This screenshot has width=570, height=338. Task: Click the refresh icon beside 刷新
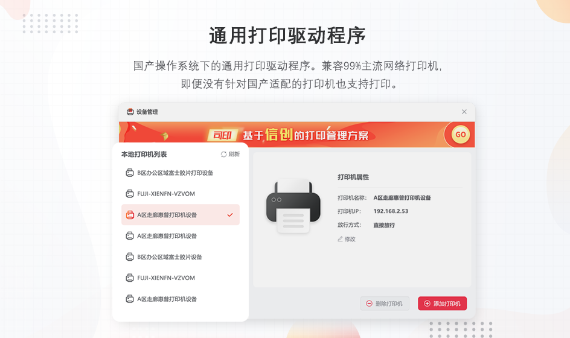point(223,155)
